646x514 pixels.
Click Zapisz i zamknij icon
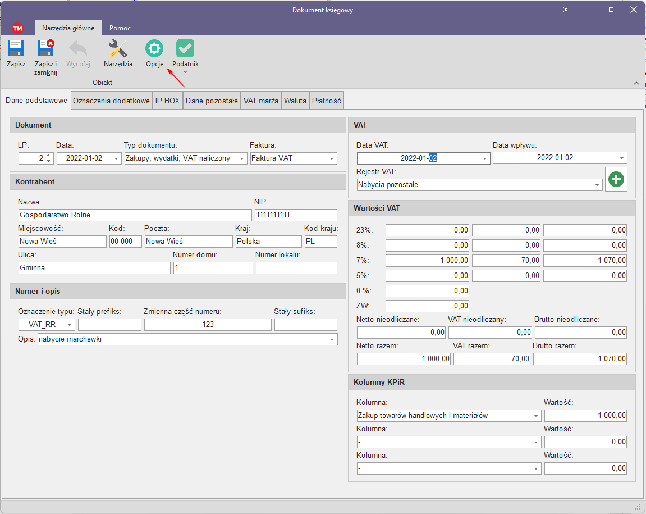[45, 49]
